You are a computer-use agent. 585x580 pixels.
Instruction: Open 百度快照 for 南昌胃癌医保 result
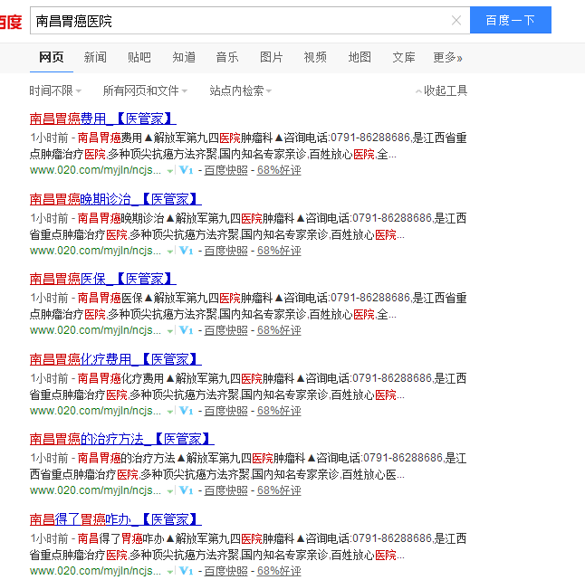tap(225, 330)
